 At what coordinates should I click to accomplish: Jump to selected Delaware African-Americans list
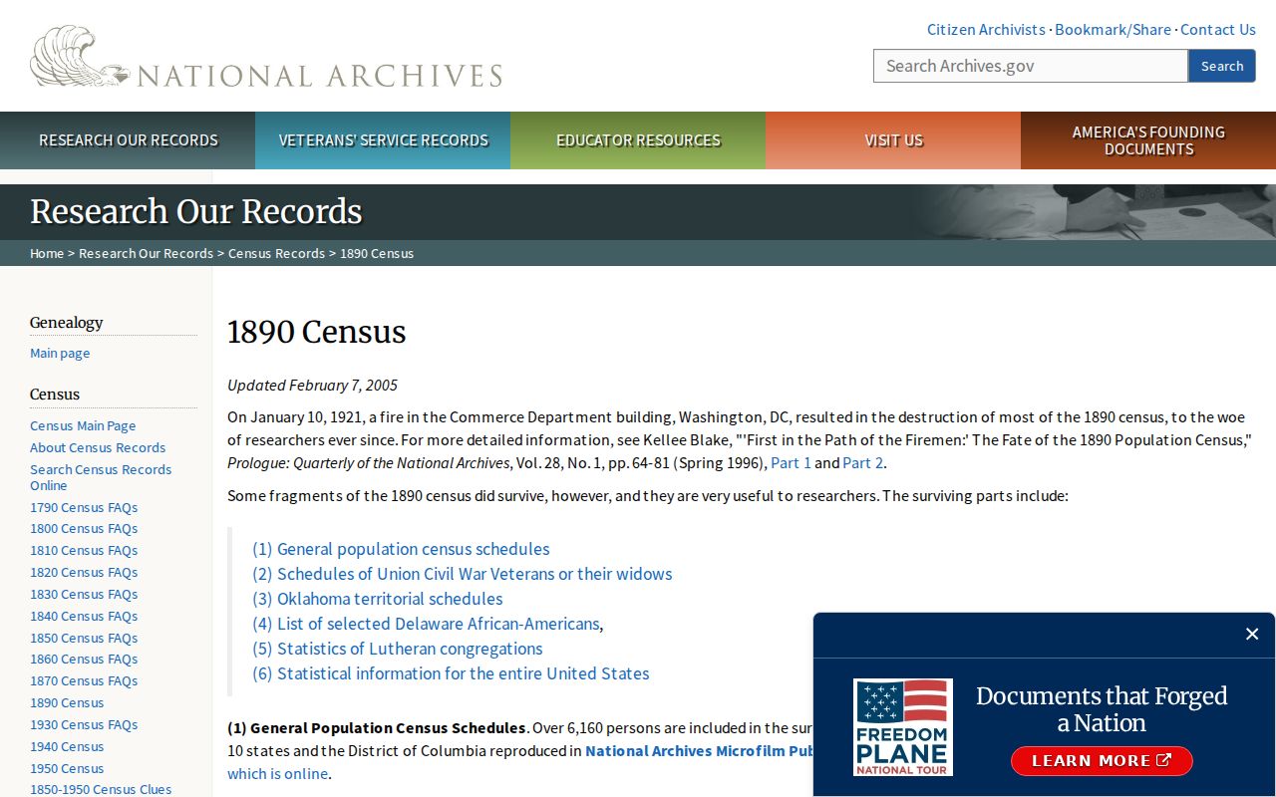point(426,624)
